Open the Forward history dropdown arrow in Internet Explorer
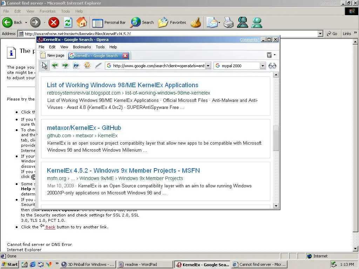The image size is (359, 269). click(x=45, y=22)
